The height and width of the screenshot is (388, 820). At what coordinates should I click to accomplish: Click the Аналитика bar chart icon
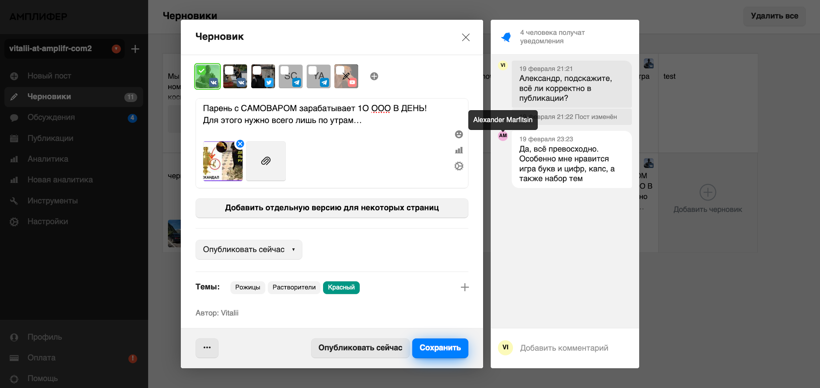14,159
